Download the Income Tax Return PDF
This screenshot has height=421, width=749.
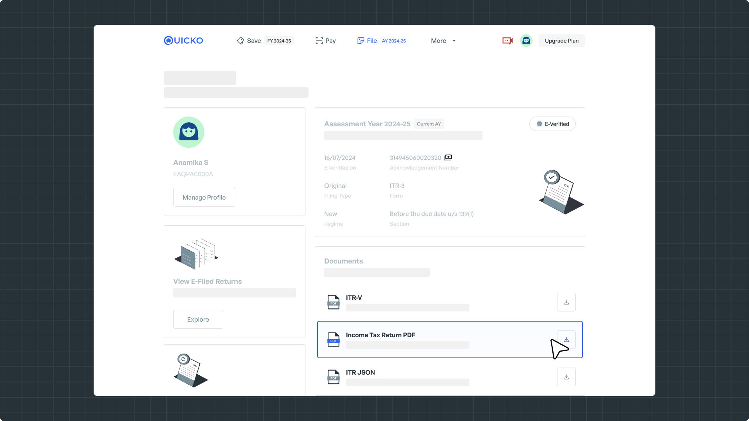pyautogui.click(x=566, y=340)
